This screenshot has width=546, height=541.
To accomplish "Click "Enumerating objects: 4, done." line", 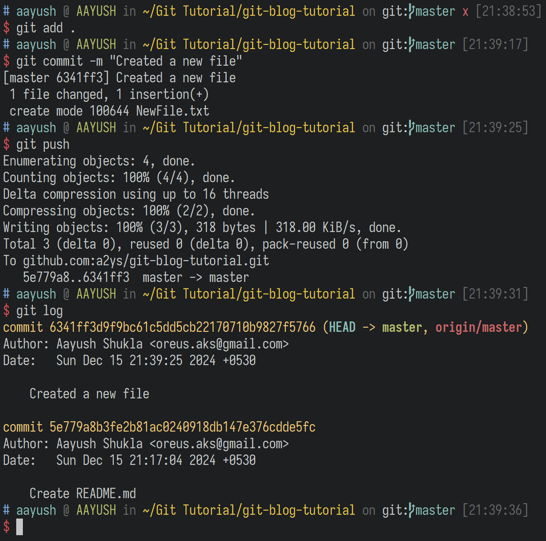I will tap(99, 161).
